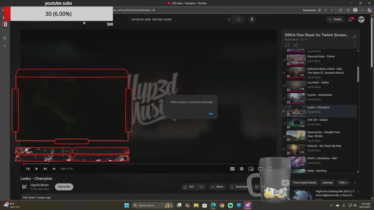
Task: Mute the video using the speaker icon
Action: click(x=54, y=169)
